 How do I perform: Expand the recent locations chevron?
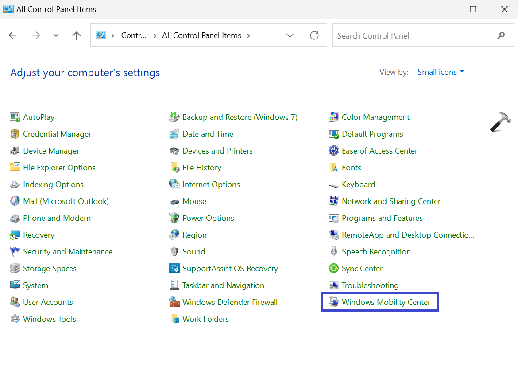point(56,35)
